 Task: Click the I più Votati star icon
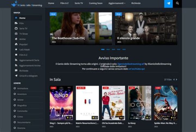click(16, 50)
